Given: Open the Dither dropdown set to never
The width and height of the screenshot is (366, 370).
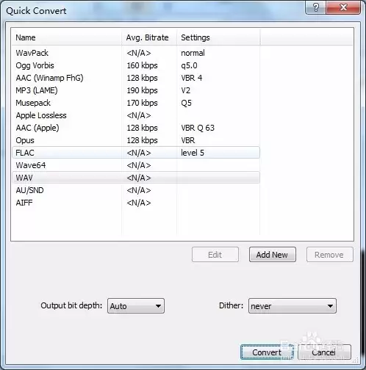Looking at the screenshot, I should tap(293, 306).
